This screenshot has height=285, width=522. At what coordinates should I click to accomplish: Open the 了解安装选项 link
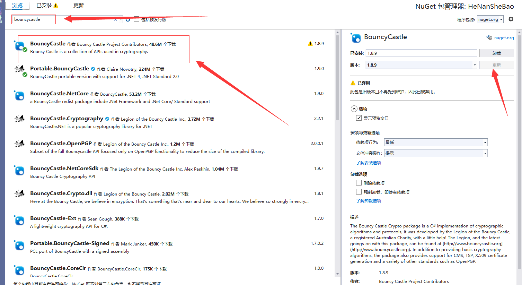[x=368, y=162]
